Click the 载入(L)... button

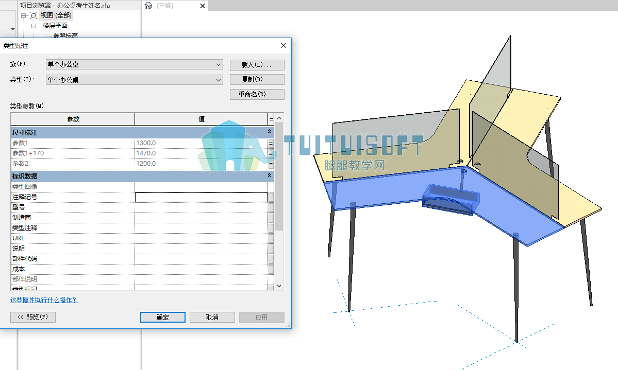coord(257,64)
